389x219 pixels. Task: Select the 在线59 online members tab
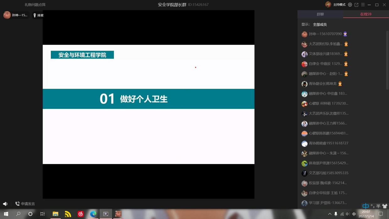[366, 14]
